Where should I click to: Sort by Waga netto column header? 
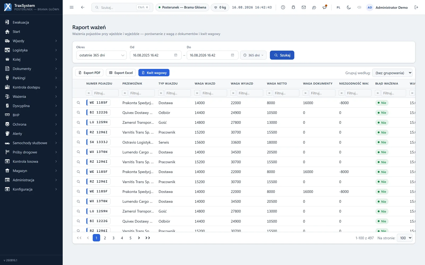pos(277,83)
